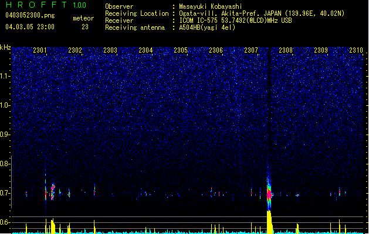Click the 2301 time marker
Viewport: 369px width, 234px height.
click(40, 50)
